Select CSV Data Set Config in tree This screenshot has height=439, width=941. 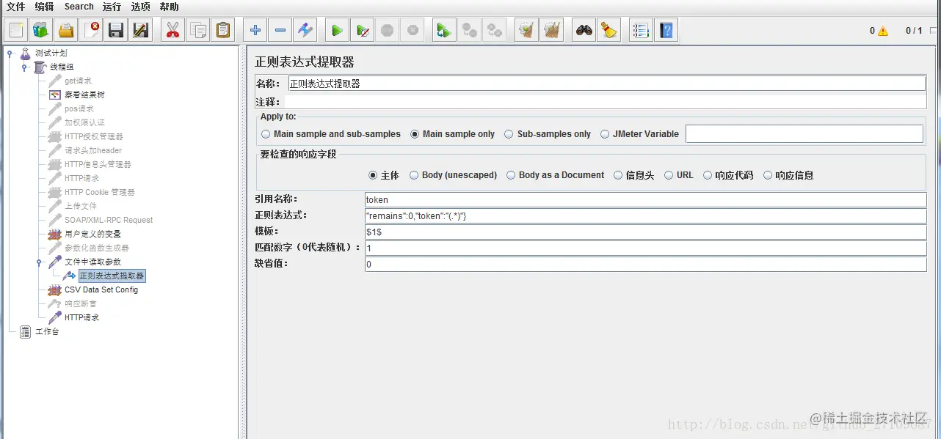(x=101, y=289)
